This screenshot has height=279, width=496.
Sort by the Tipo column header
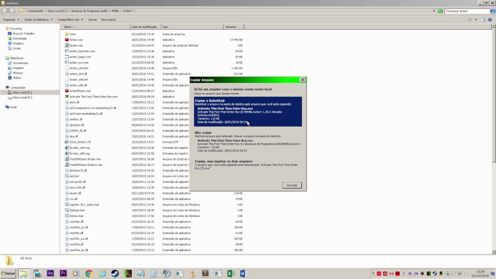click(x=192, y=27)
